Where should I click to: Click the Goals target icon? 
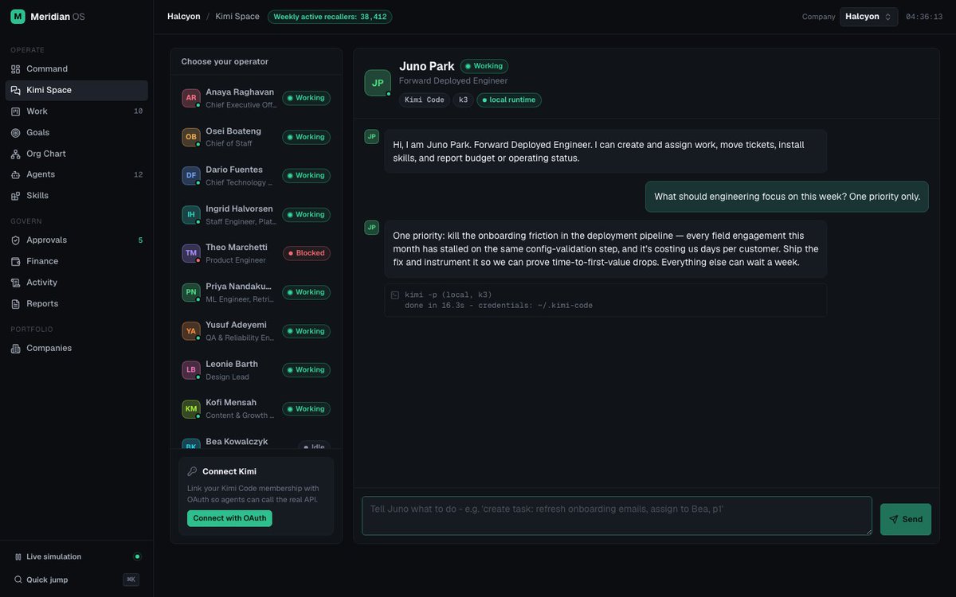click(16, 133)
